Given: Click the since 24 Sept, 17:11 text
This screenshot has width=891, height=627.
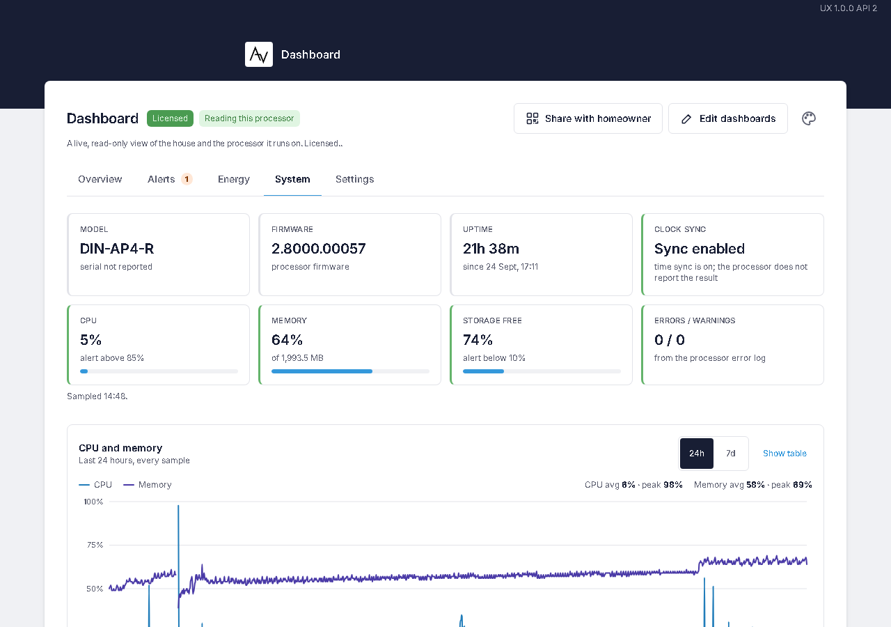Looking at the screenshot, I should [x=500, y=267].
